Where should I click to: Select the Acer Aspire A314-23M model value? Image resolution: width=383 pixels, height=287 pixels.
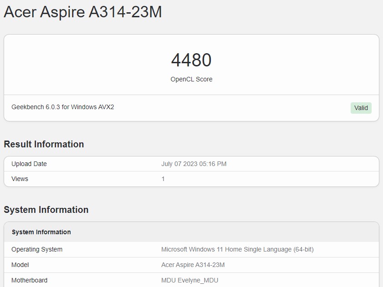[193, 265]
